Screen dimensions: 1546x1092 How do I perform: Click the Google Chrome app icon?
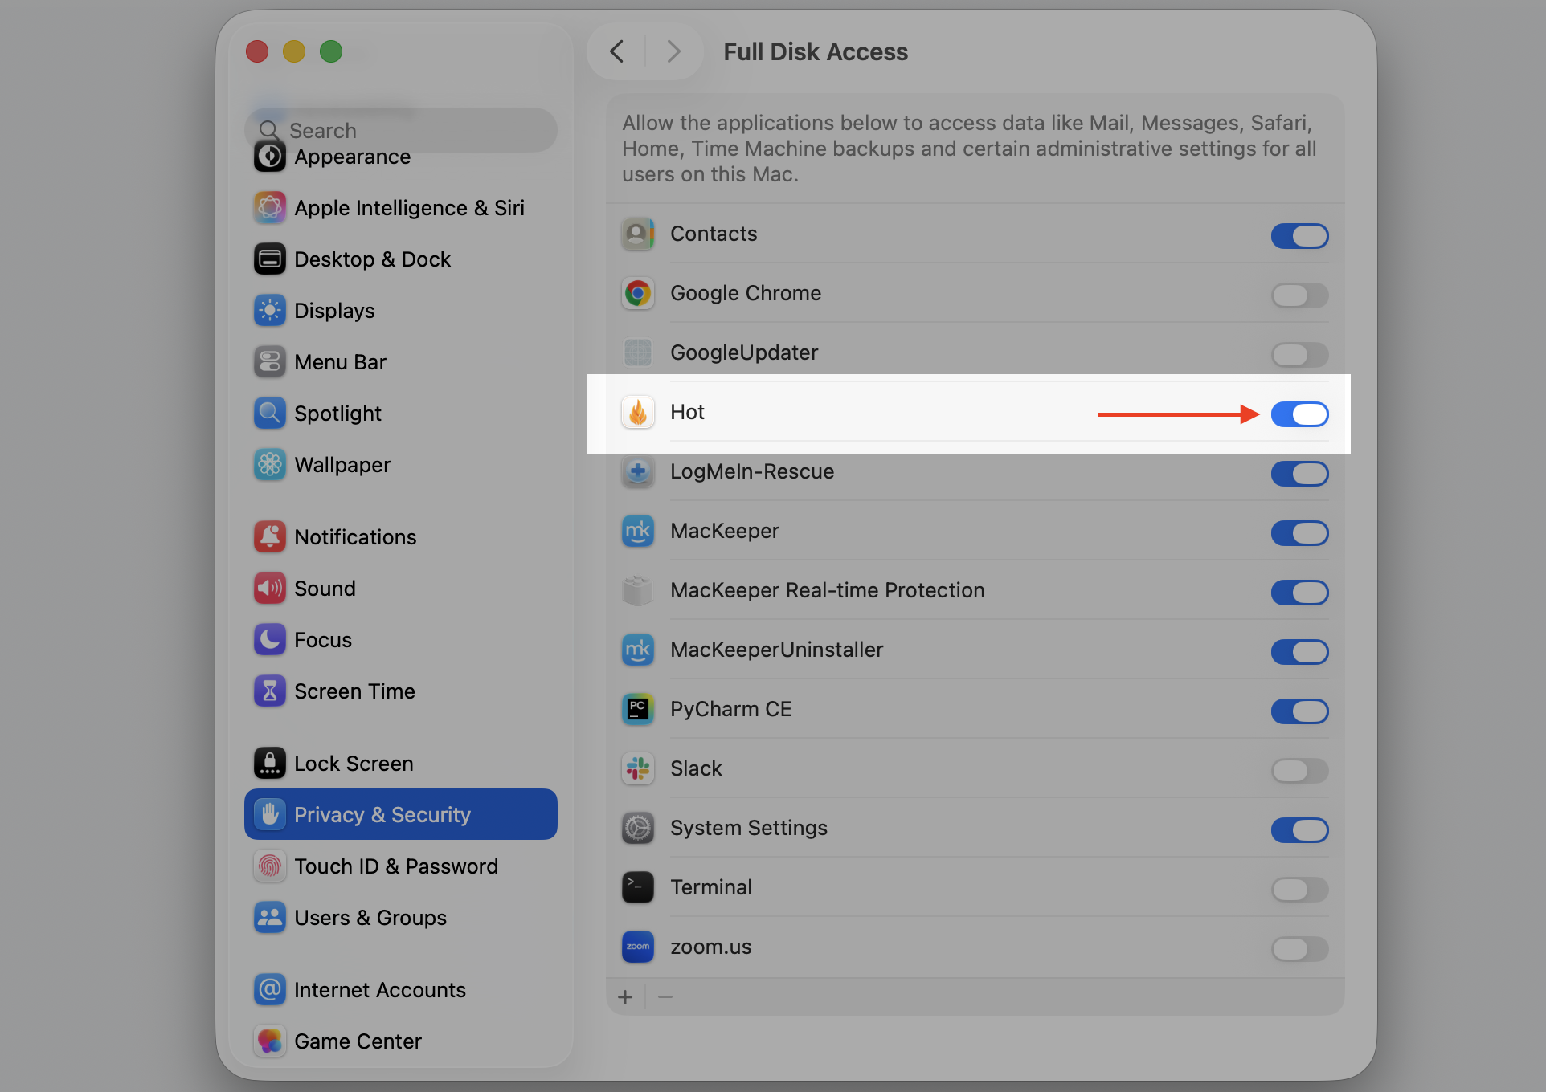coord(638,294)
